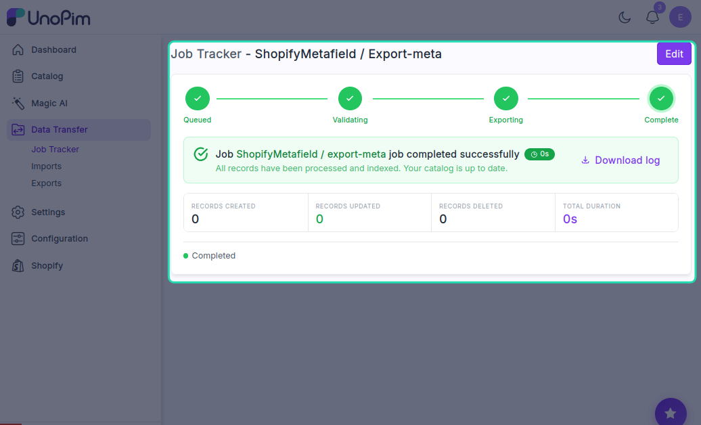Click the Complete step checkmark
Screen dimensions: 701x425
coord(661,98)
